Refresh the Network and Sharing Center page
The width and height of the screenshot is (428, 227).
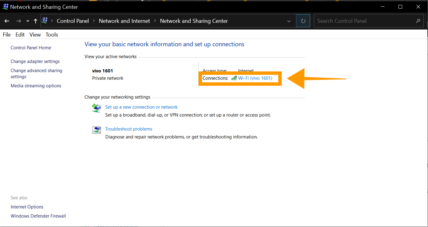coord(303,21)
